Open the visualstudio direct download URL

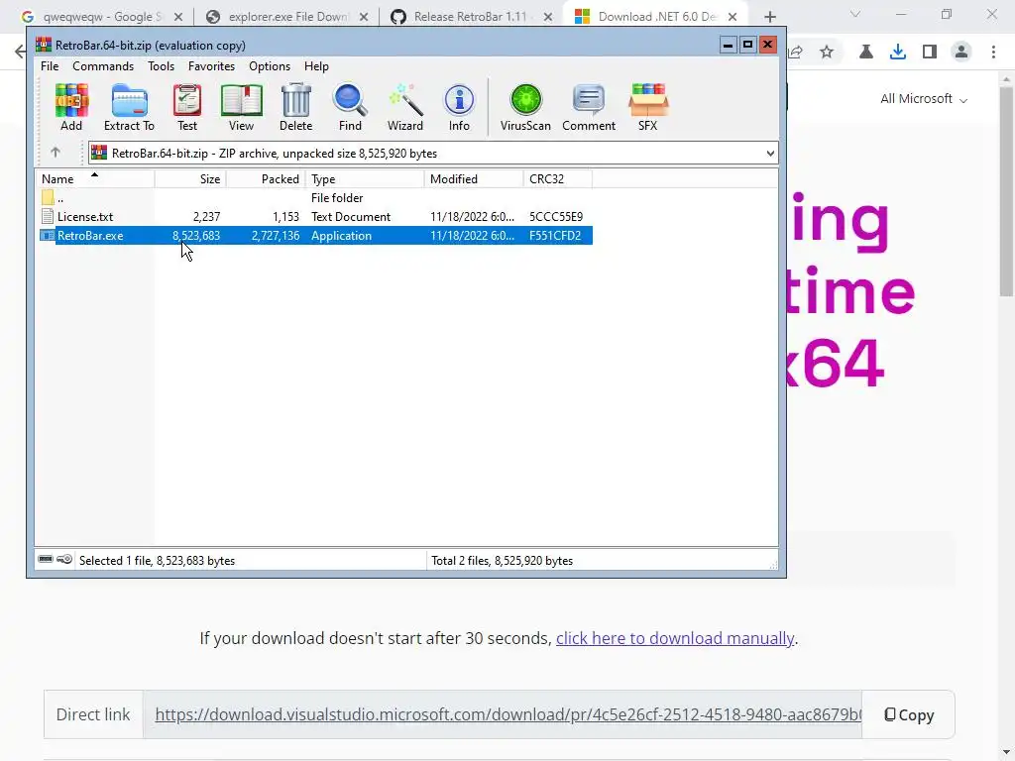click(508, 714)
